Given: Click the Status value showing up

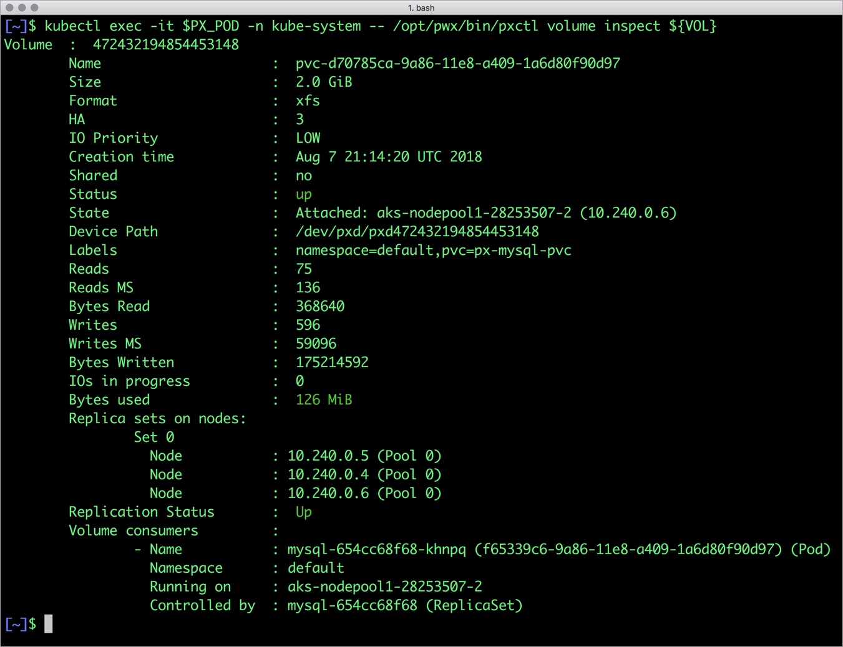Looking at the screenshot, I should pos(303,194).
